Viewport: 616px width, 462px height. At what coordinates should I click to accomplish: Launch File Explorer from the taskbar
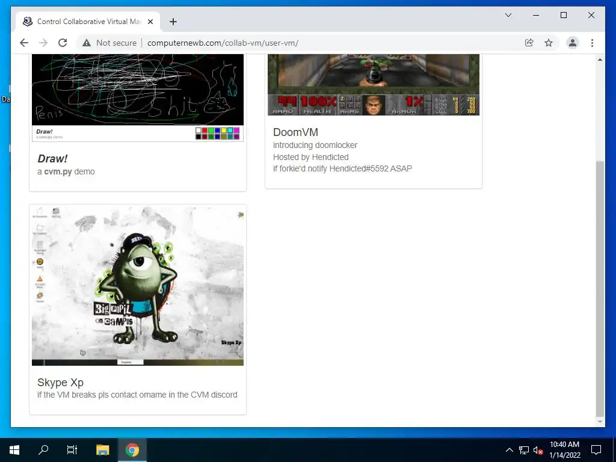click(x=102, y=450)
